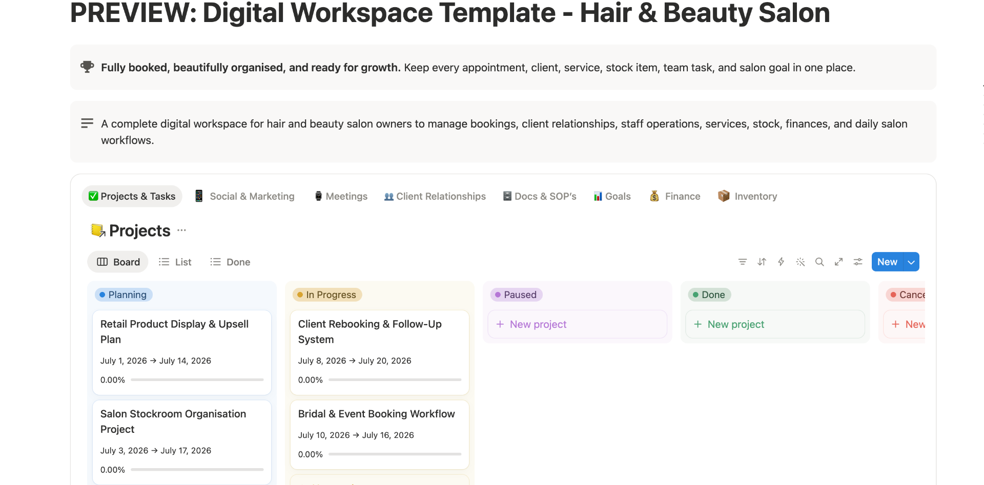This screenshot has height=485, width=984.
Task: Click the blue New button
Action: coord(887,262)
